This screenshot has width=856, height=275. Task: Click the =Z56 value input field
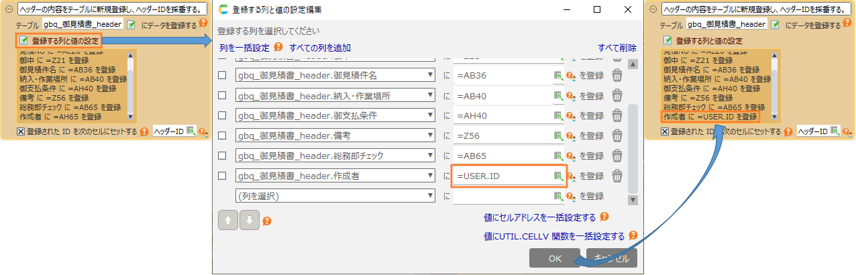pos(503,135)
